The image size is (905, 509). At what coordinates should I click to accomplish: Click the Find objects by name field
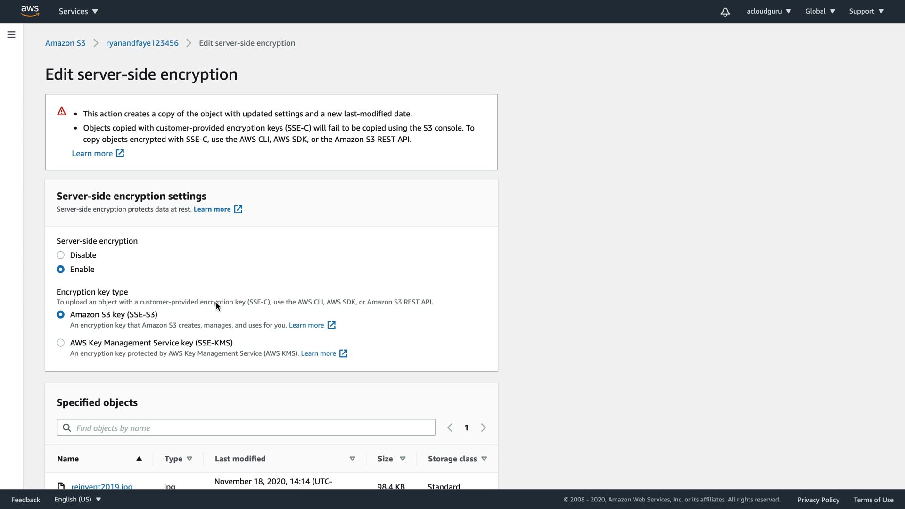point(252,428)
